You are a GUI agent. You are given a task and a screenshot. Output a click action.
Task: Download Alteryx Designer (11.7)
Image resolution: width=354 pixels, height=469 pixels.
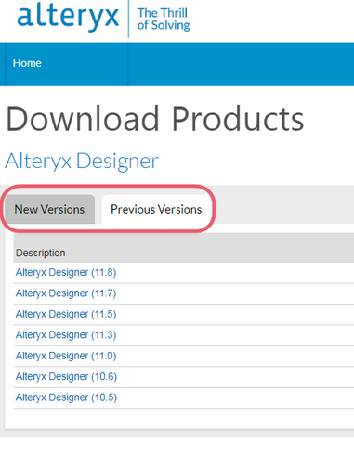(66, 293)
